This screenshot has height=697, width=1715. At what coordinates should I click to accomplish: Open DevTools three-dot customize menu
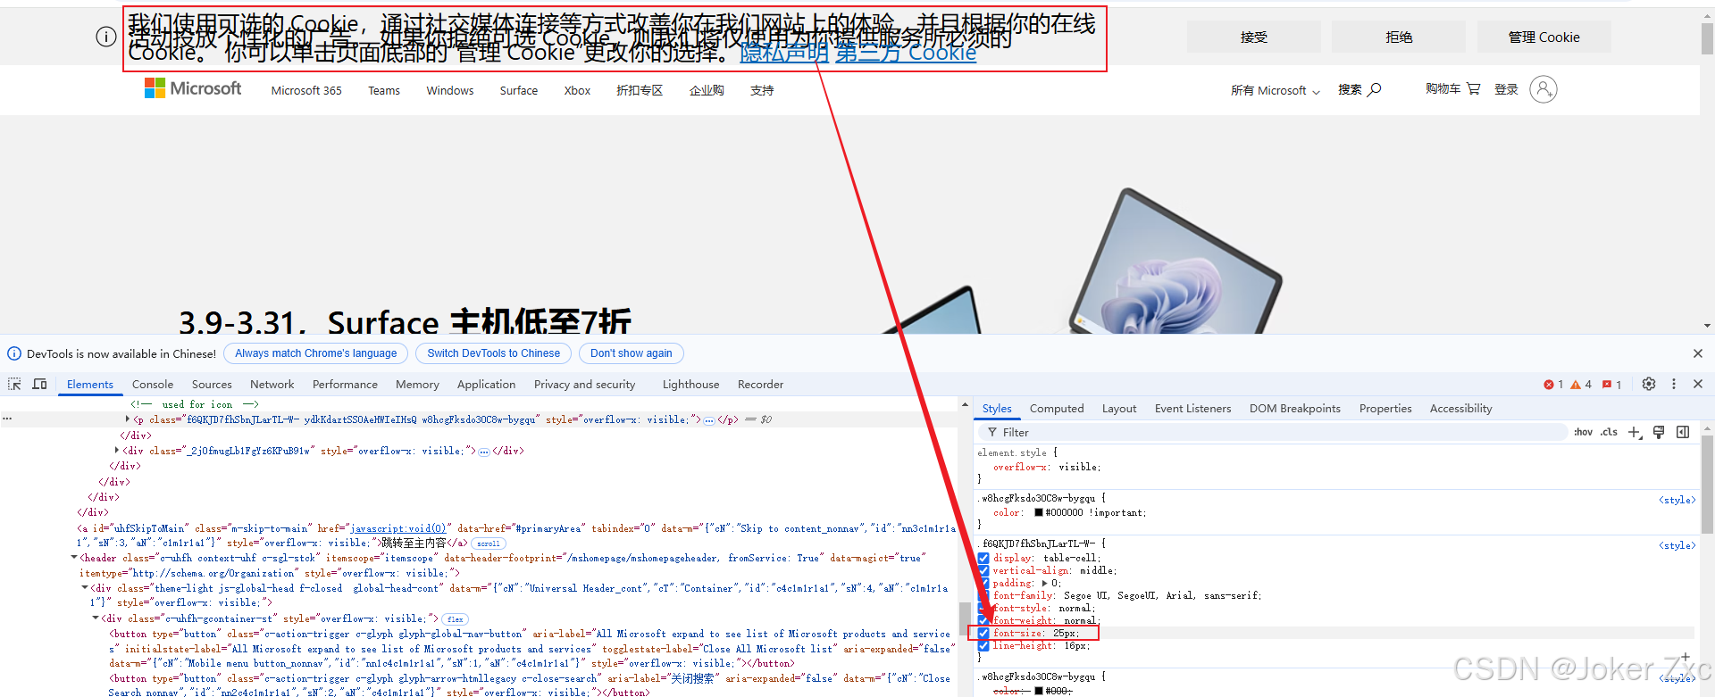coord(1674,384)
